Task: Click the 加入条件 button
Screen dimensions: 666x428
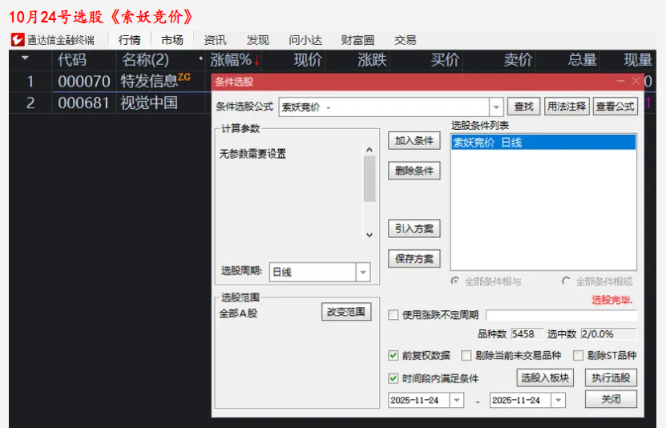Action: click(414, 141)
